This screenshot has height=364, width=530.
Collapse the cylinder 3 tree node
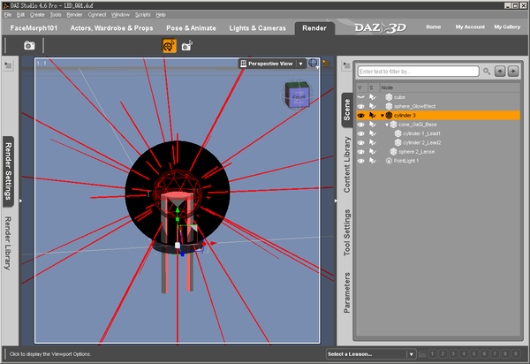coord(382,116)
